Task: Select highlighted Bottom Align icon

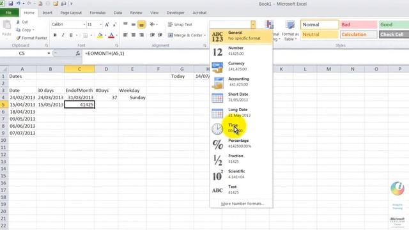Action: (x=141, y=24)
